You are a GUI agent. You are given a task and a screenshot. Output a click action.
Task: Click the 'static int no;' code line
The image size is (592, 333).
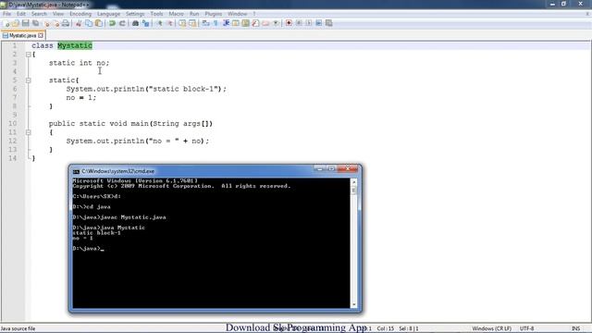tap(79, 63)
